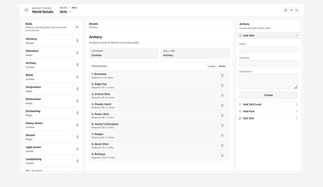
Task: Select the Conjuration skill row
Action: pyautogui.click(x=48, y=89)
